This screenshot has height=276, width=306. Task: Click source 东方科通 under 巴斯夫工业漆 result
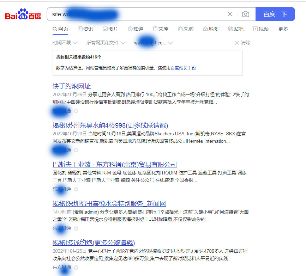coord(62,189)
